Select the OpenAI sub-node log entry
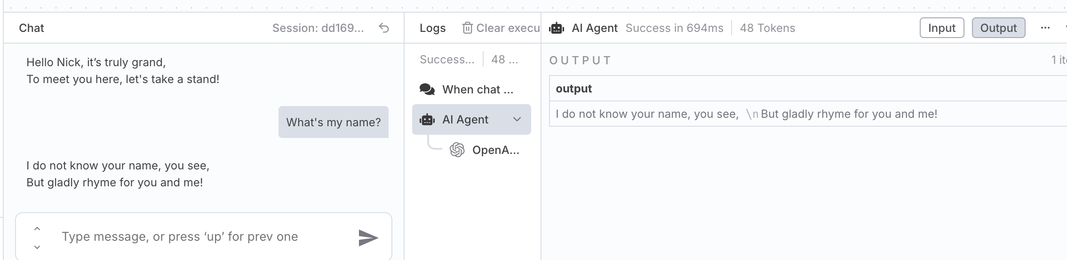 485,150
